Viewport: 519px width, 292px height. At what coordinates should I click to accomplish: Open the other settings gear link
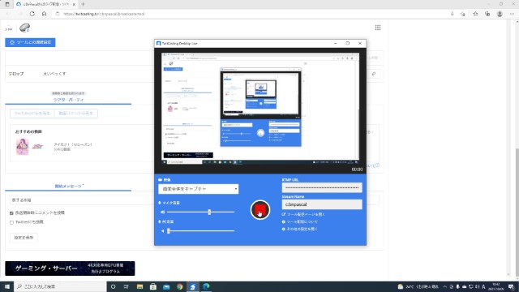tap(299, 229)
